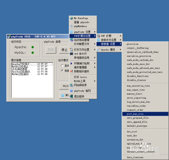Screen dimensions: 169x160
Task: Click the phpStudy 设置 gear icon
Action: point(71,32)
